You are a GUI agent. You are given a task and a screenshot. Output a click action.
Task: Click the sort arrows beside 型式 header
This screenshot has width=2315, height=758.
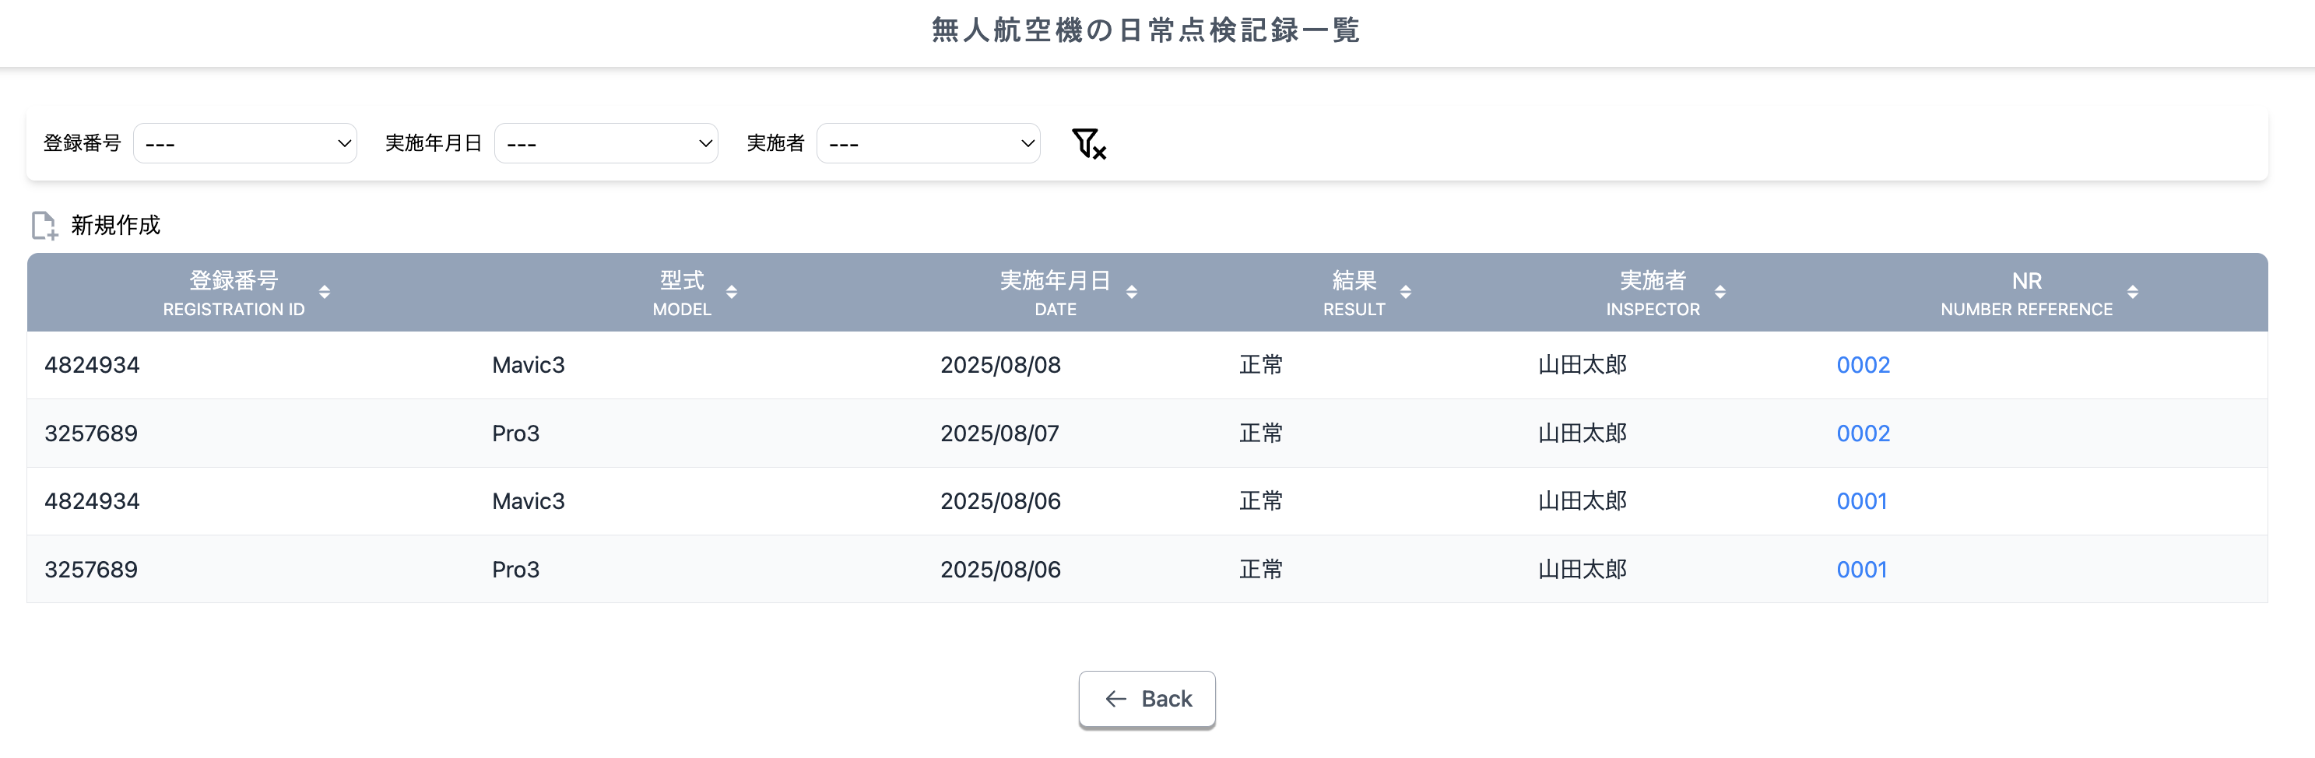tap(732, 292)
